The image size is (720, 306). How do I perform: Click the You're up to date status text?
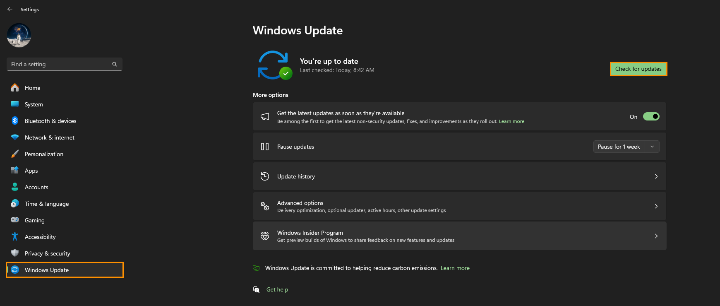tap(329, 61)
